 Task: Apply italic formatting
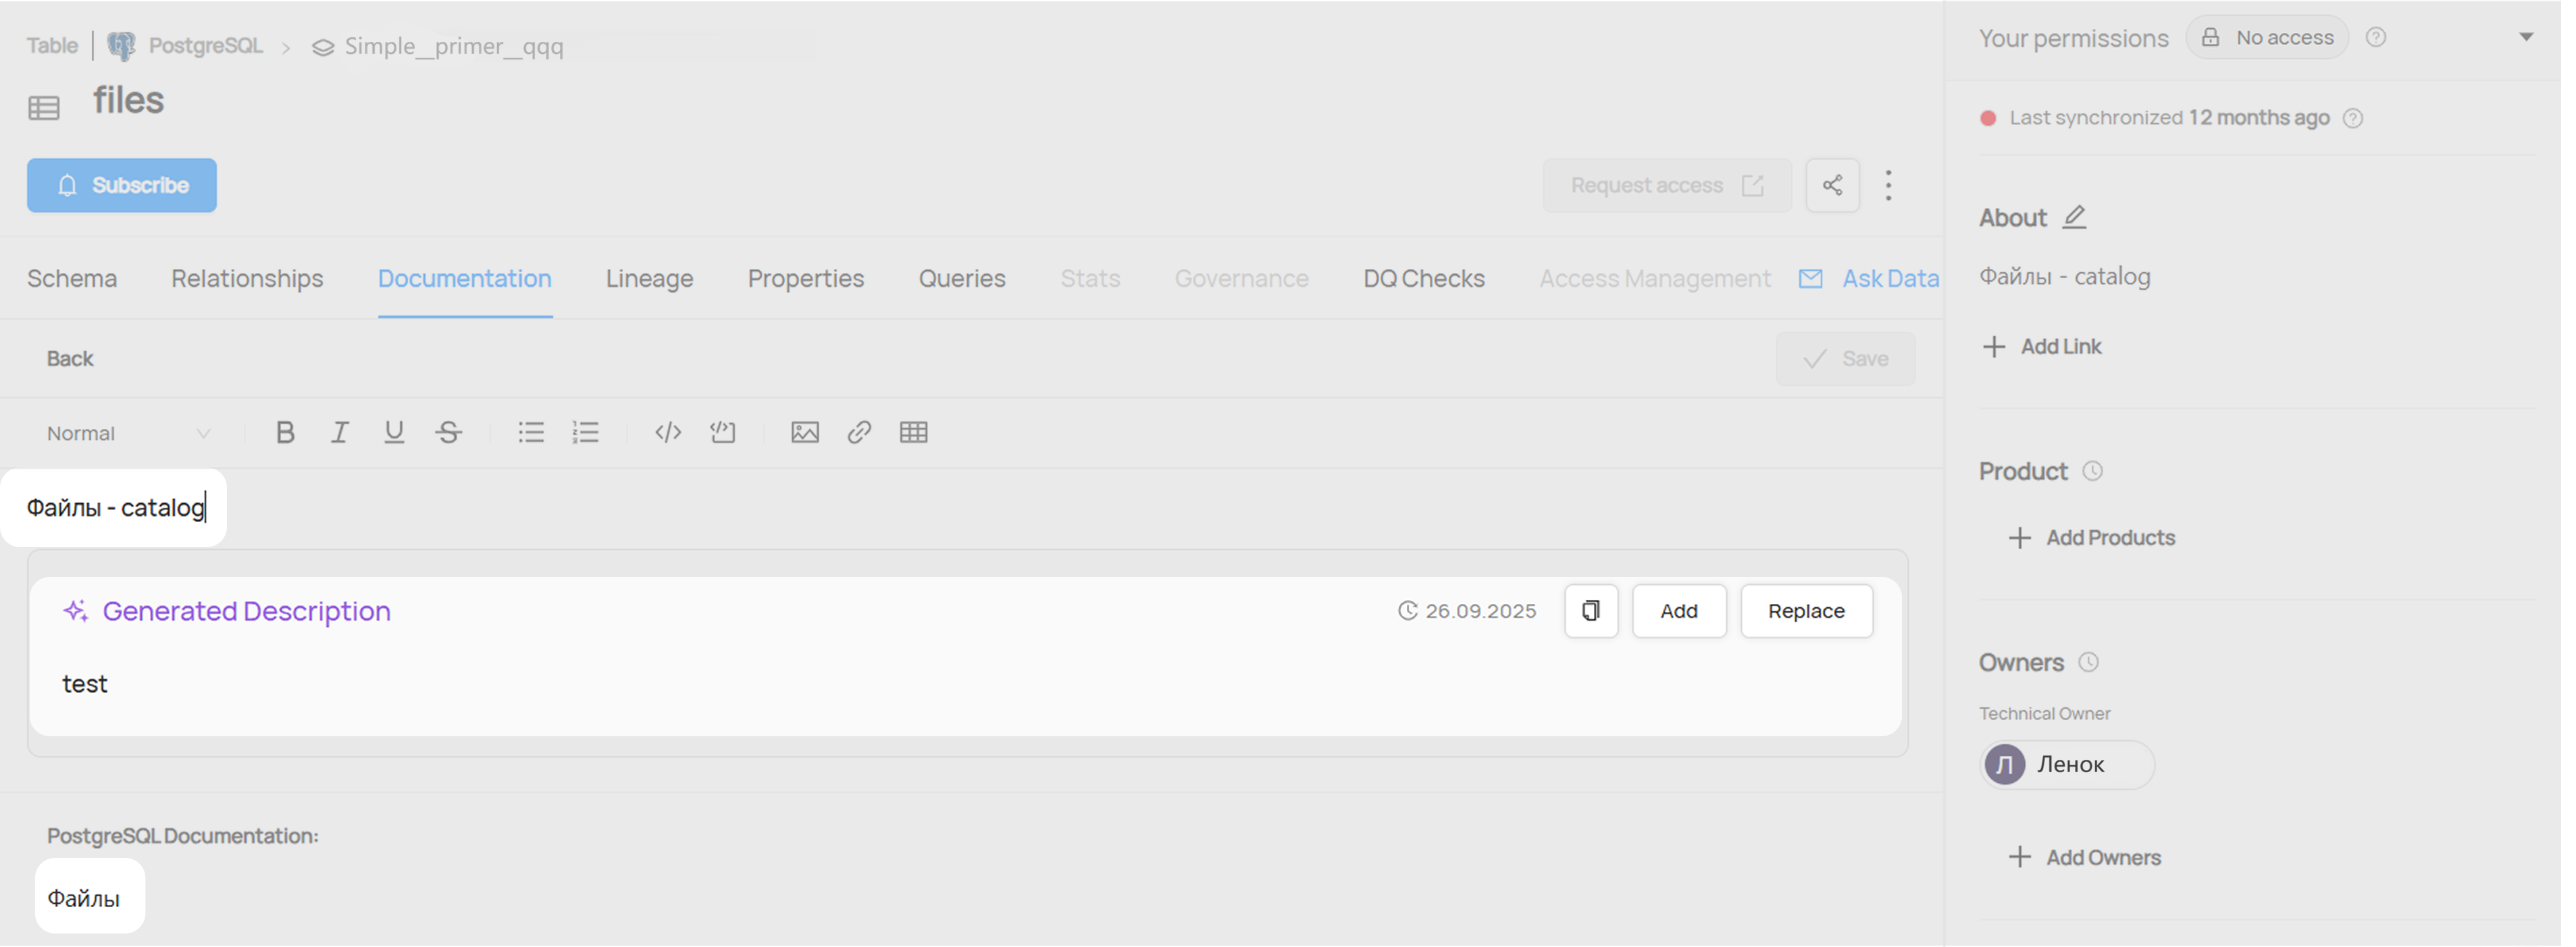click(x=340, y=433)
